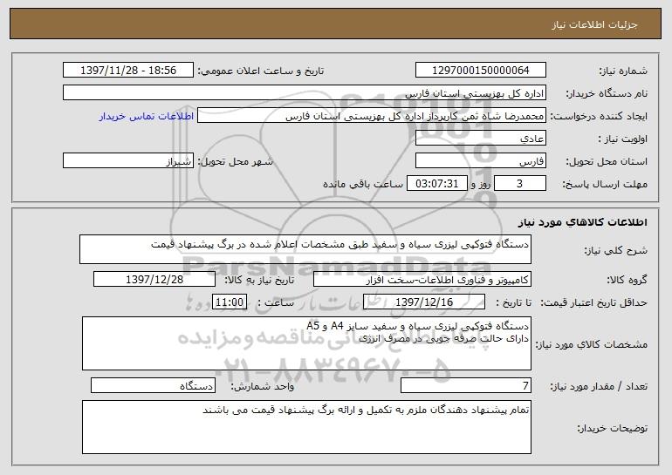
Task: Click the label شرح کلی نیاز
Action: click(x=616, y=250)
